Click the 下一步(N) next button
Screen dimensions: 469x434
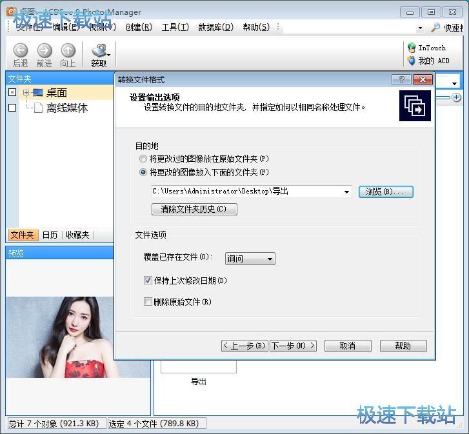click(293, 346)
